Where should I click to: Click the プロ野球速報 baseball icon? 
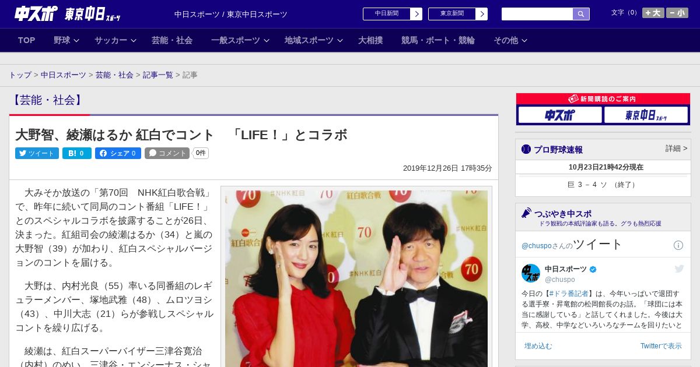526,149
